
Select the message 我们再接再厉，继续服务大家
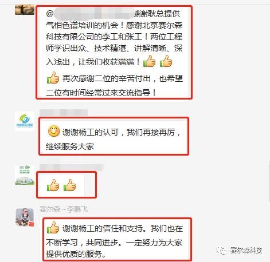pyautogui.click(x=114, y=136)
